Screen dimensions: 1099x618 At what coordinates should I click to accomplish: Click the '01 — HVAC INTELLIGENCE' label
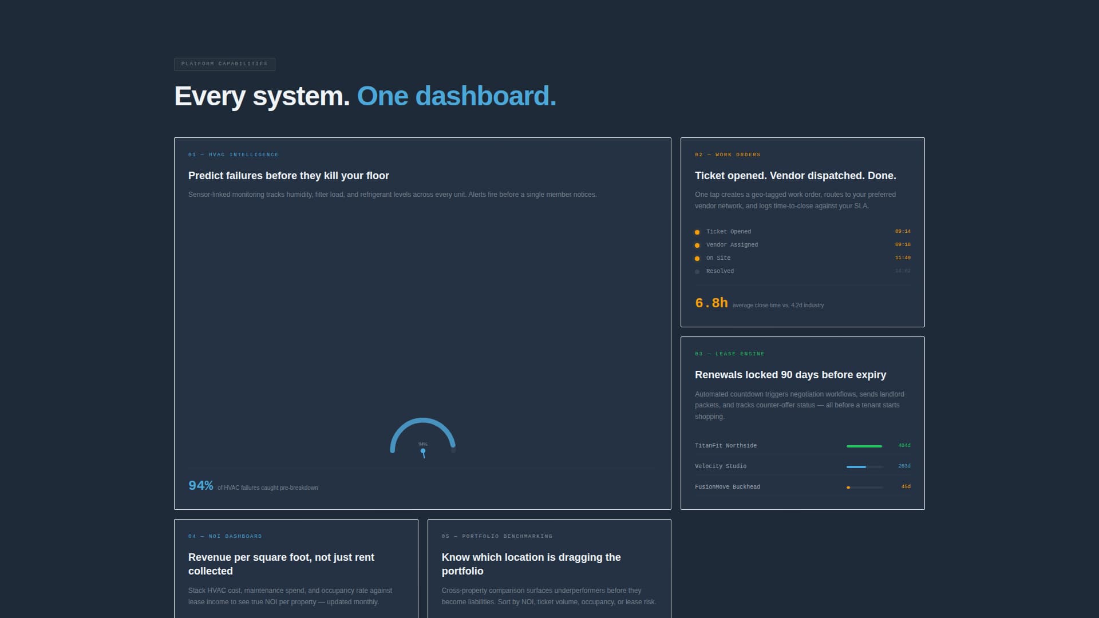pyautogui.click(x=233, y=154)
